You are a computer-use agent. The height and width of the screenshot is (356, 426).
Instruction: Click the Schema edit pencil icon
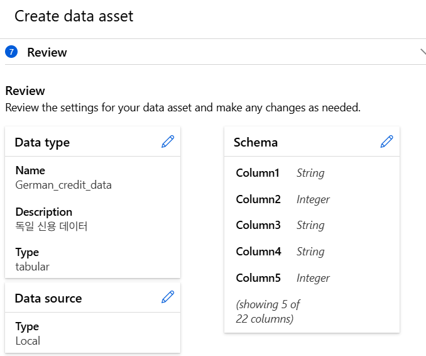pos(387,142)
